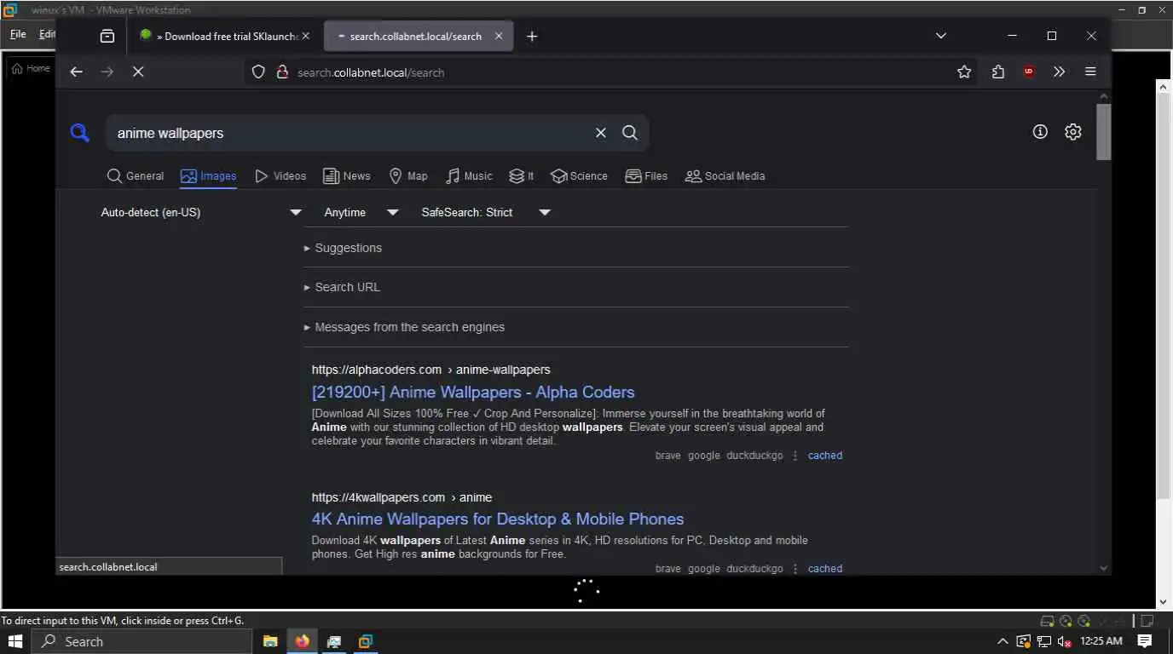The height and width of the screenshot is (654, 1173).
Task: Switch to Files category
Action: [x=646, y=176]
